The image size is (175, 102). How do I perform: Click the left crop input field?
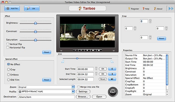(128, 28)
